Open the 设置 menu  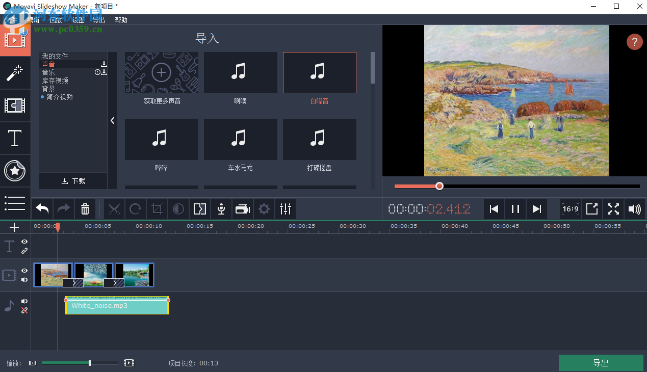(x=78, y=20)
